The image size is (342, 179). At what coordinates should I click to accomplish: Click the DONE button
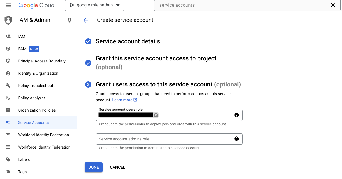[x=94, y=167]
